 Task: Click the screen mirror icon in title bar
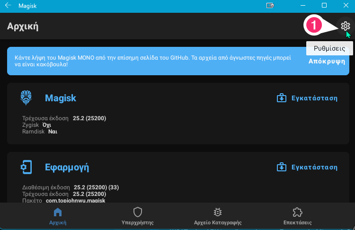coord(270,5)
